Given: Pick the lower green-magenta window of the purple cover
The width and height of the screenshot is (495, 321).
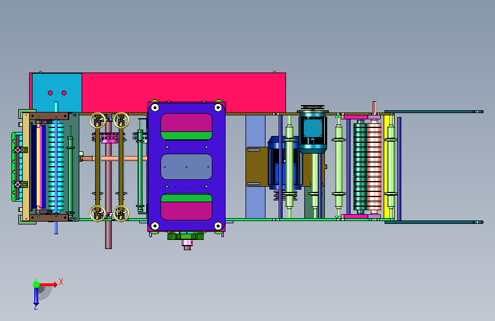Looking at the screenshot, I should click(x=186, y=207).
